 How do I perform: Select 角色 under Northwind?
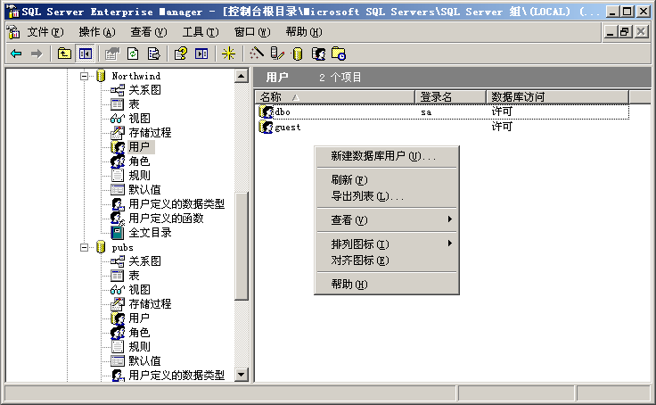pos(139,161)
